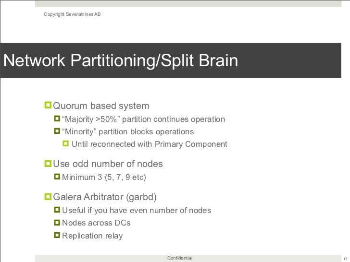Click the 'Nodes across DCs' line
This screenshot has width=350, height=262.
96,223
